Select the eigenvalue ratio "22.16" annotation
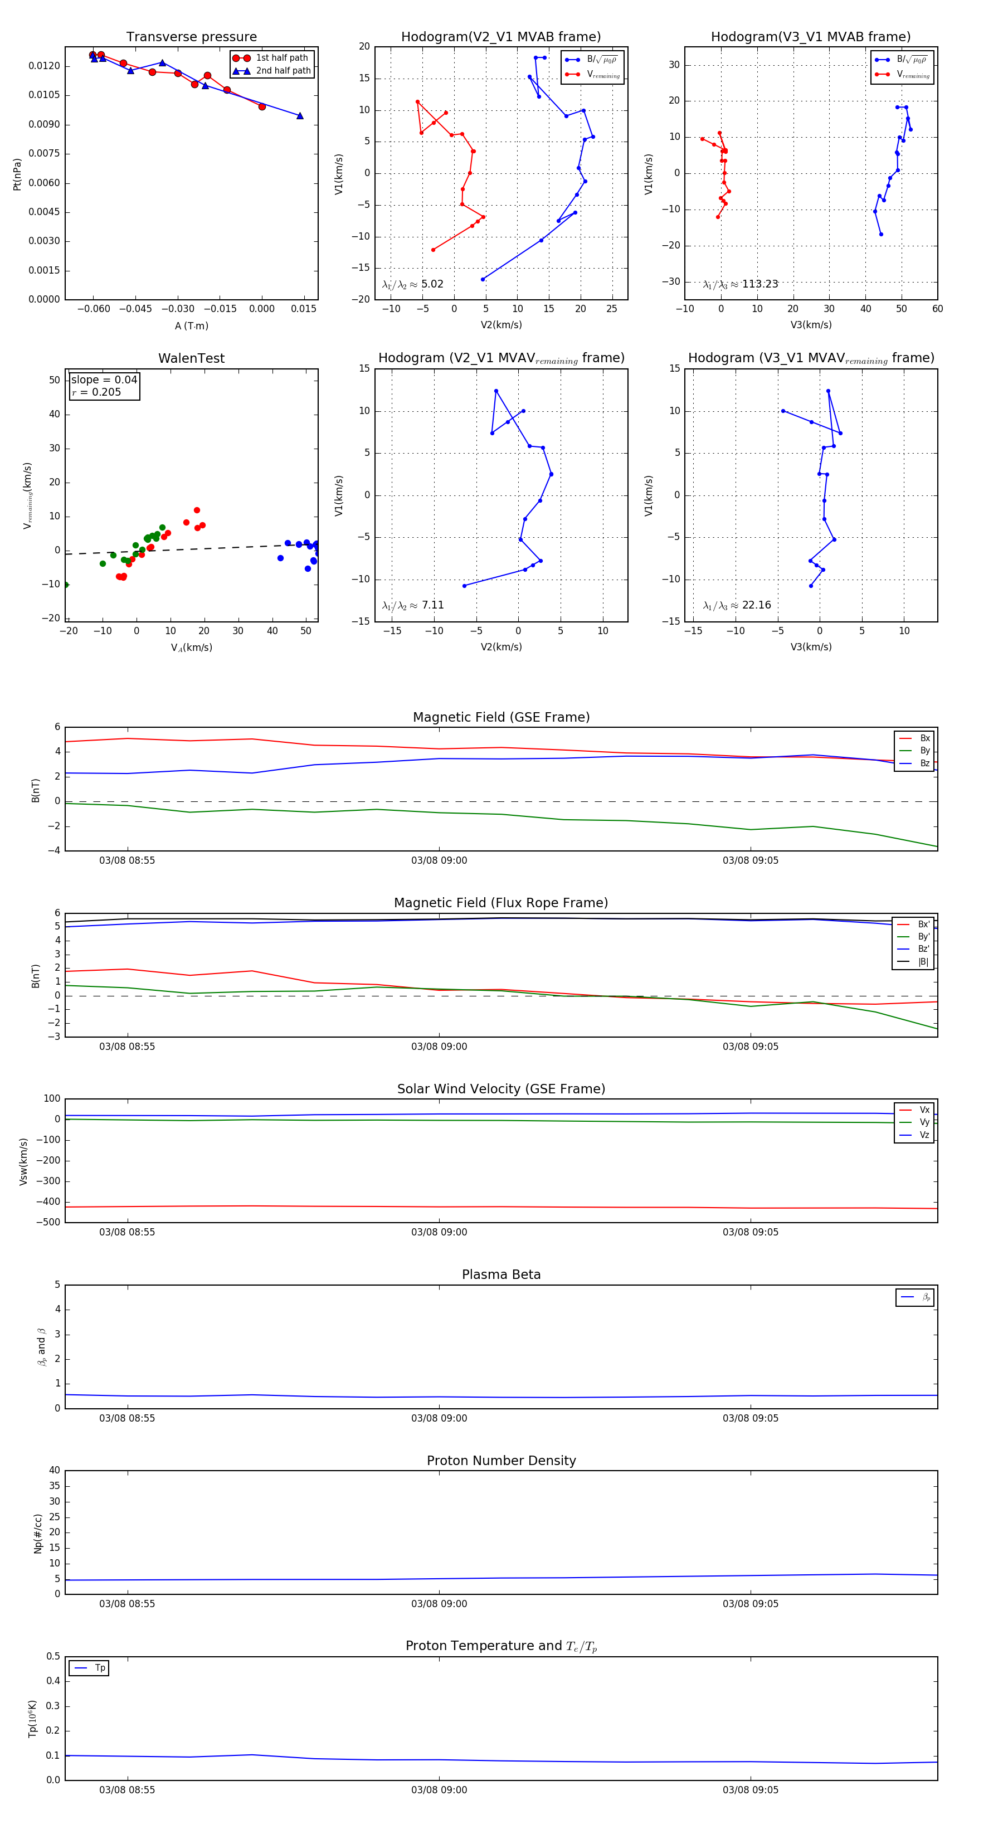Image resolution: width=1003 pixels, height=1839 pixels. point(737,605)
